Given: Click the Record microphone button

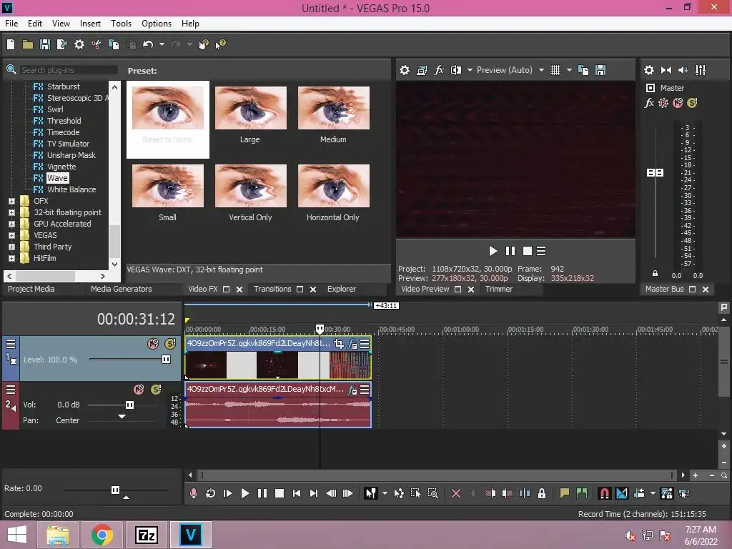Looking at the screenshot, I should (193, 493).
